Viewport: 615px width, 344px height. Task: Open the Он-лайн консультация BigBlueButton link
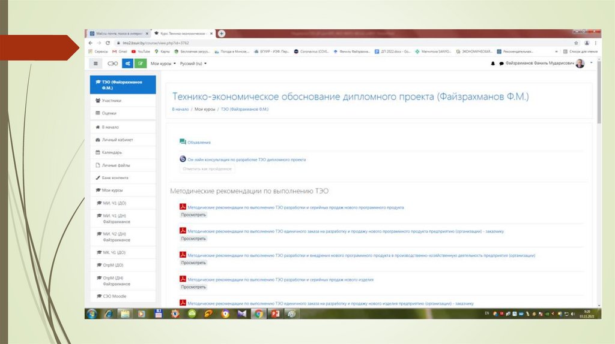[x=246, y=159]
